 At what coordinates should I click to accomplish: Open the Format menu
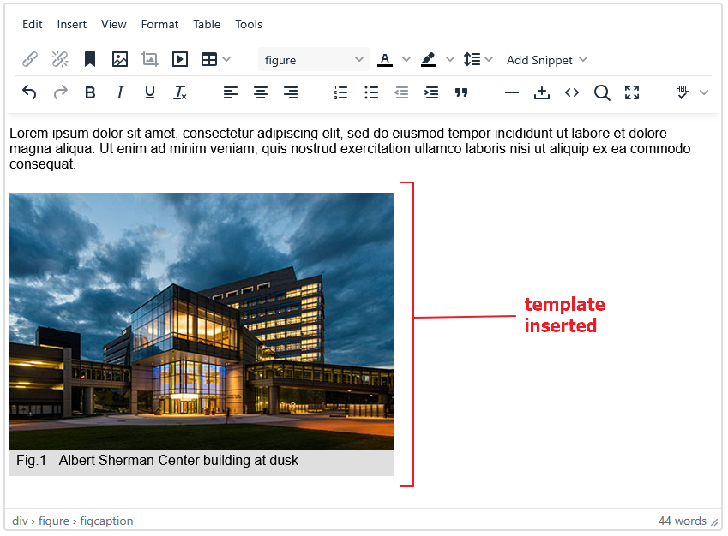[x=159, y=24]
